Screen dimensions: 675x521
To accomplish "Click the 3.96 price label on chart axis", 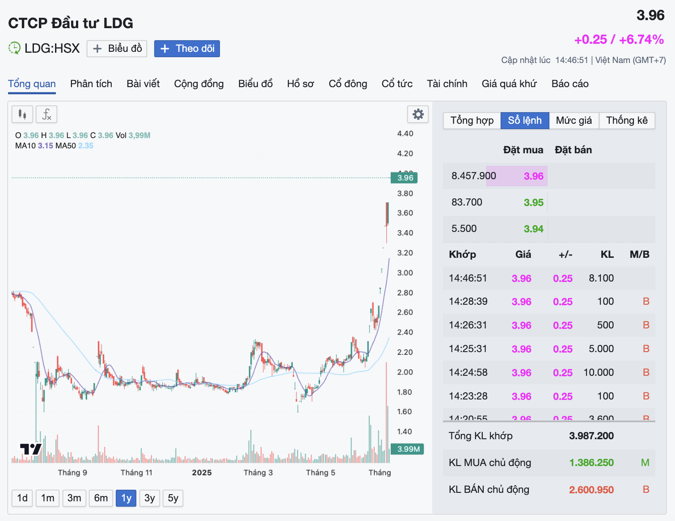I will click(x=404, y=178).
